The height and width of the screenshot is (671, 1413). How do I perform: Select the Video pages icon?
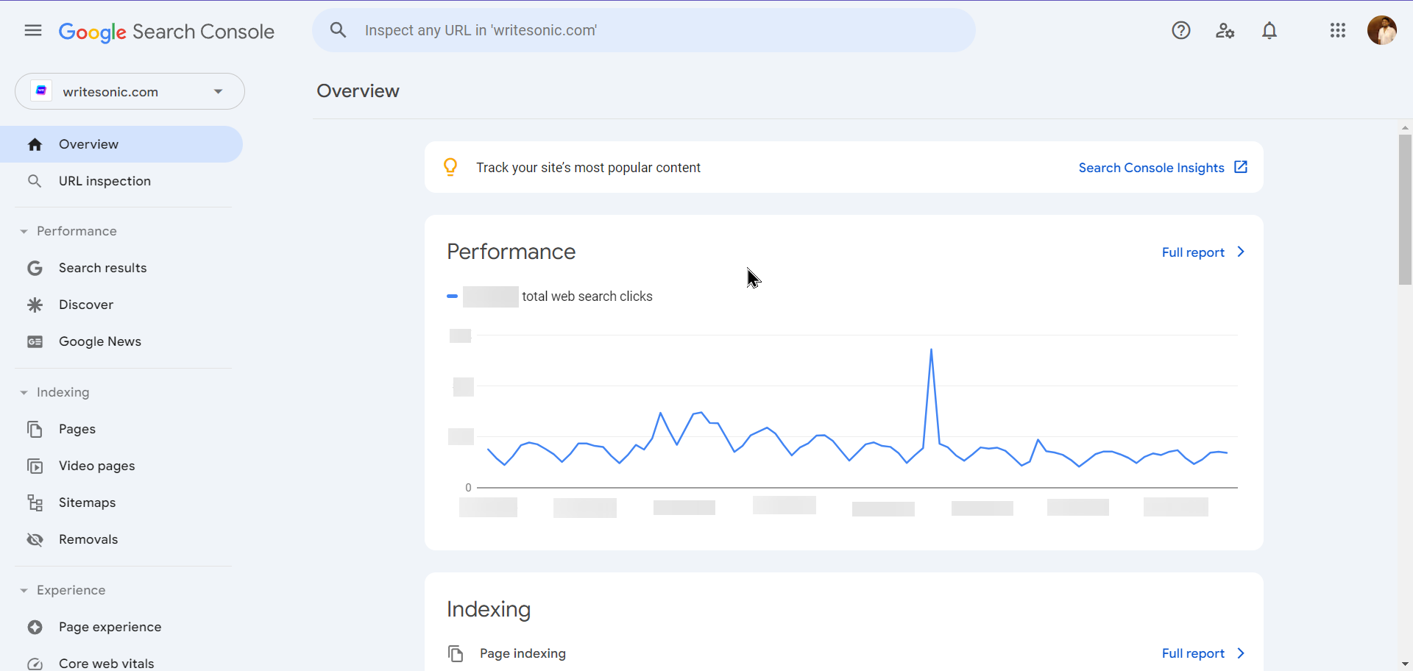tap(35, 466)
